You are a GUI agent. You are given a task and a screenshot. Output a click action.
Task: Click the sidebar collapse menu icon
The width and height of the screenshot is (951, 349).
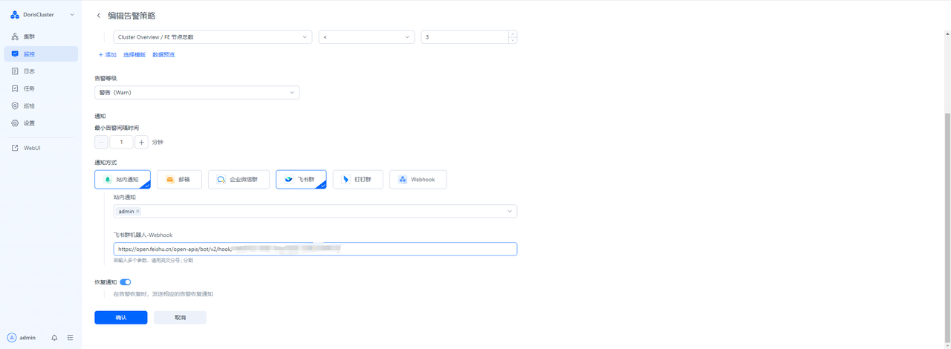click(70, 338)
